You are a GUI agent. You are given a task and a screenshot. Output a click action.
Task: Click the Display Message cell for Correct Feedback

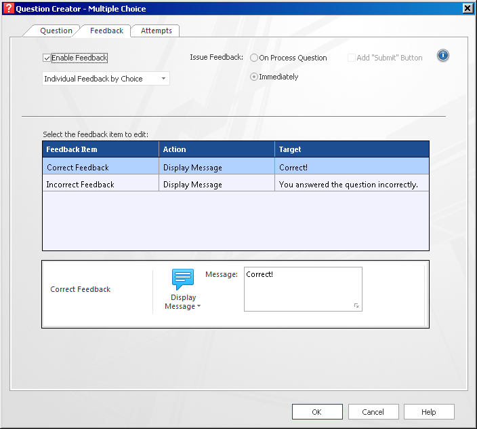[217, 166]
